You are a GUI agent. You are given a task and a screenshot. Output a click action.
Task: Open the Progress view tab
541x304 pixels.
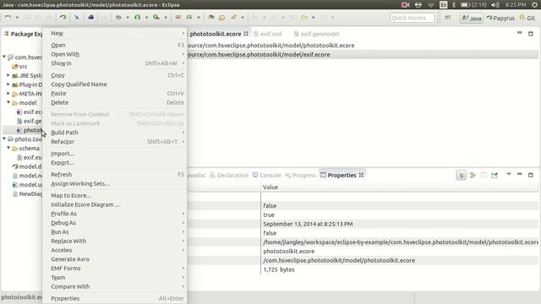point(301,175)
